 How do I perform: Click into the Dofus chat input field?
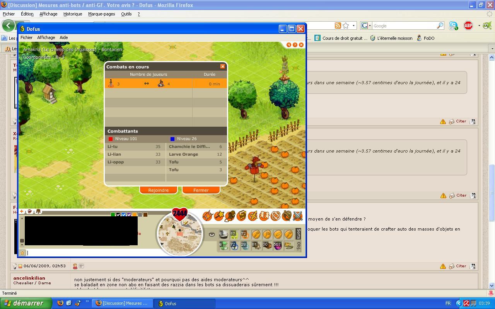point(91,253)
